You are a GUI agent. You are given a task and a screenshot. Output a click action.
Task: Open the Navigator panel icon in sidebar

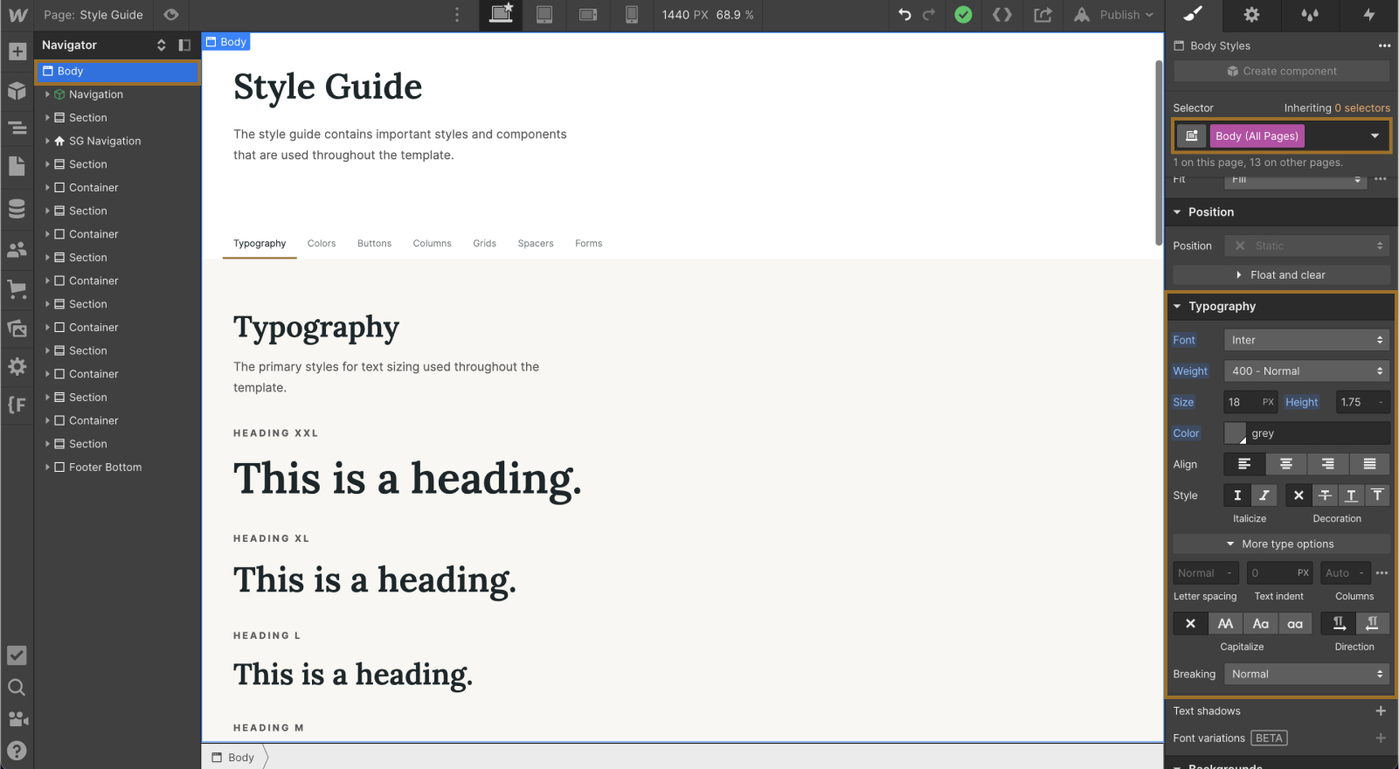[17, 128]
